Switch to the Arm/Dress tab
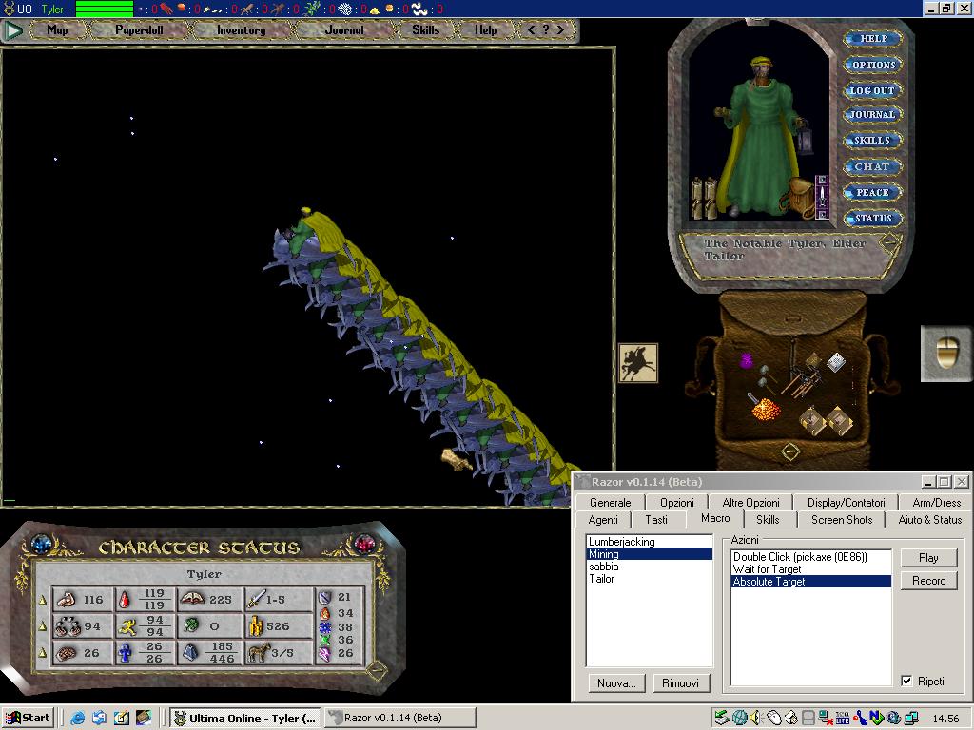The image size is (974, 730). point(937,503)
